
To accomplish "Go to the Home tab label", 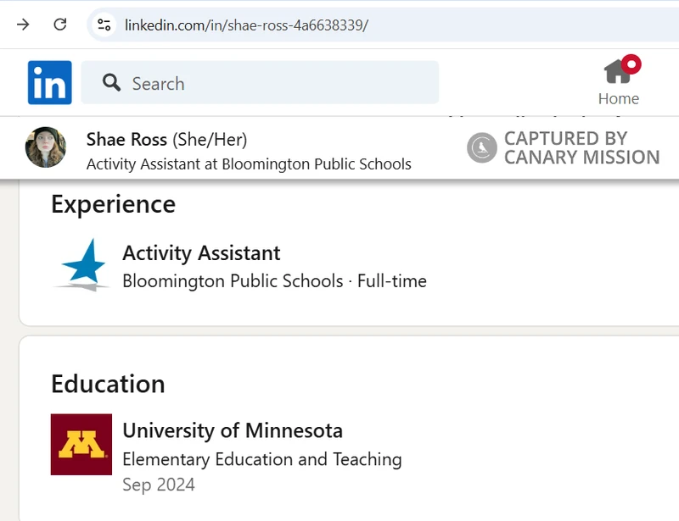I will (619, 98).
